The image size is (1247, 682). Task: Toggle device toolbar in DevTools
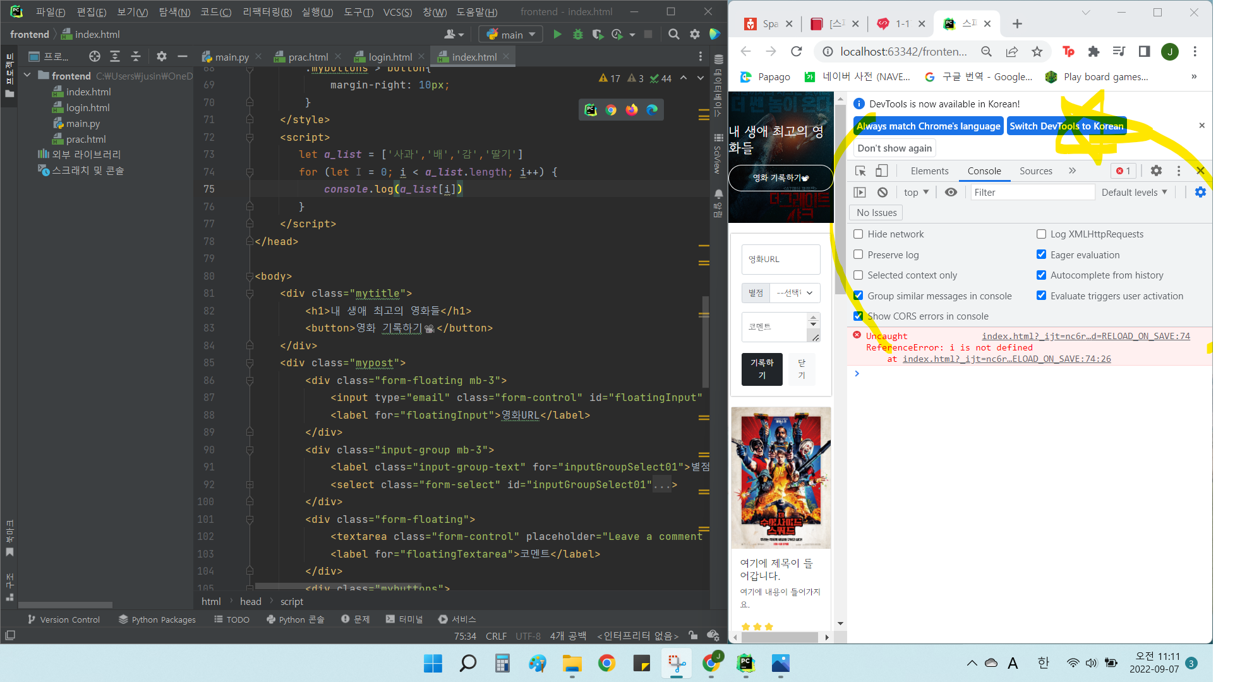(882, 170)
